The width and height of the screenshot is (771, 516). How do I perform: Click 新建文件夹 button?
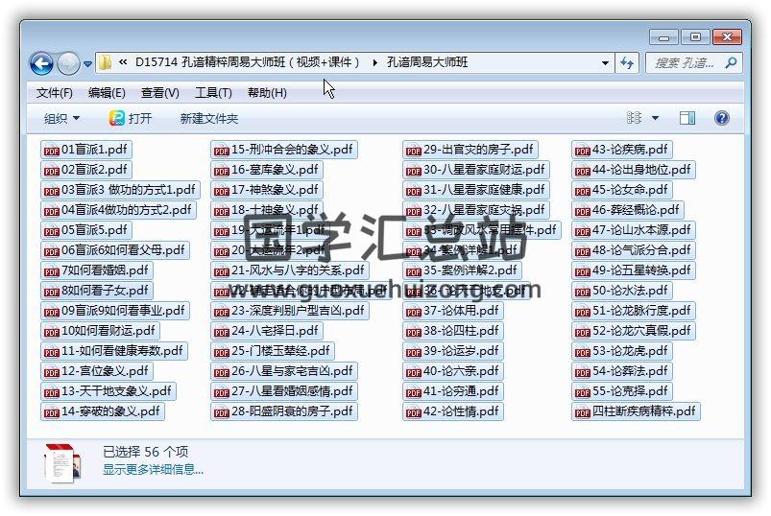point(208,118)
